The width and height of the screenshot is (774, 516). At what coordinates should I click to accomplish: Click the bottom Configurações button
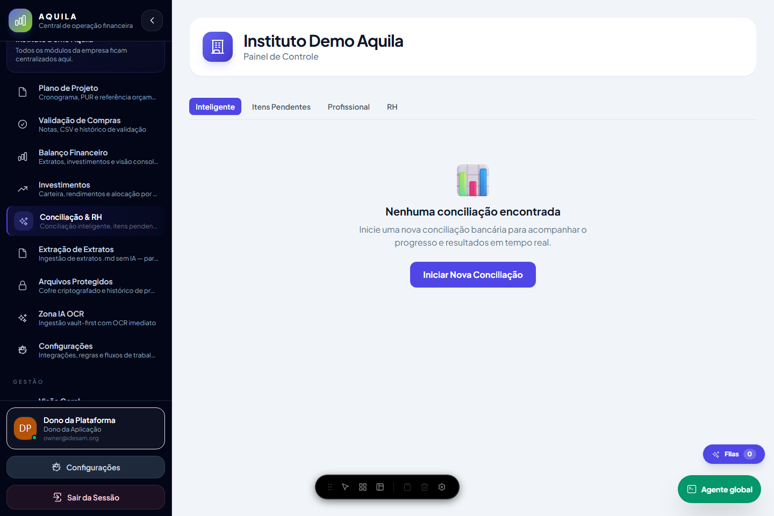point(85,467)
